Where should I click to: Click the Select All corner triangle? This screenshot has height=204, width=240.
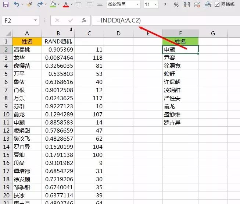point(8,34)
